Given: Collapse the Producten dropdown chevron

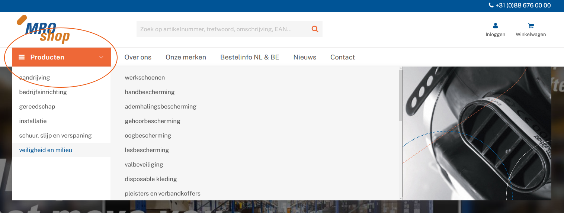Looking at the screenshot, I should coord(101,57).
